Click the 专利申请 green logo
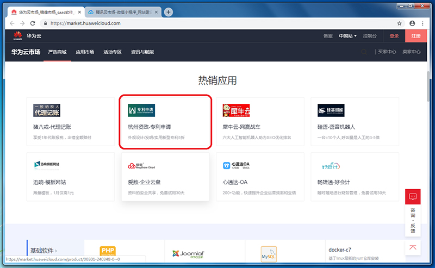Viewport: 435px width, 268px height. point(141,110)
